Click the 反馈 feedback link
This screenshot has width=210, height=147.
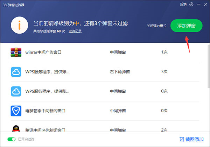coord(183,4)
